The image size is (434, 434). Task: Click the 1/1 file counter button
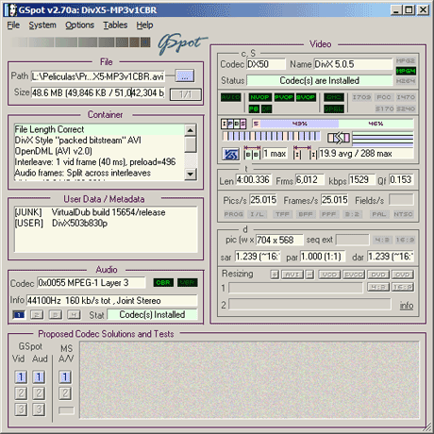tap(186, 94)
